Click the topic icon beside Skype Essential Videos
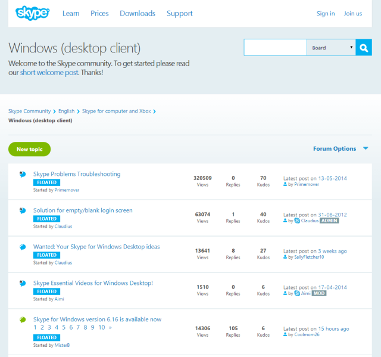This screenshot has height=357, width=381. 23,283
